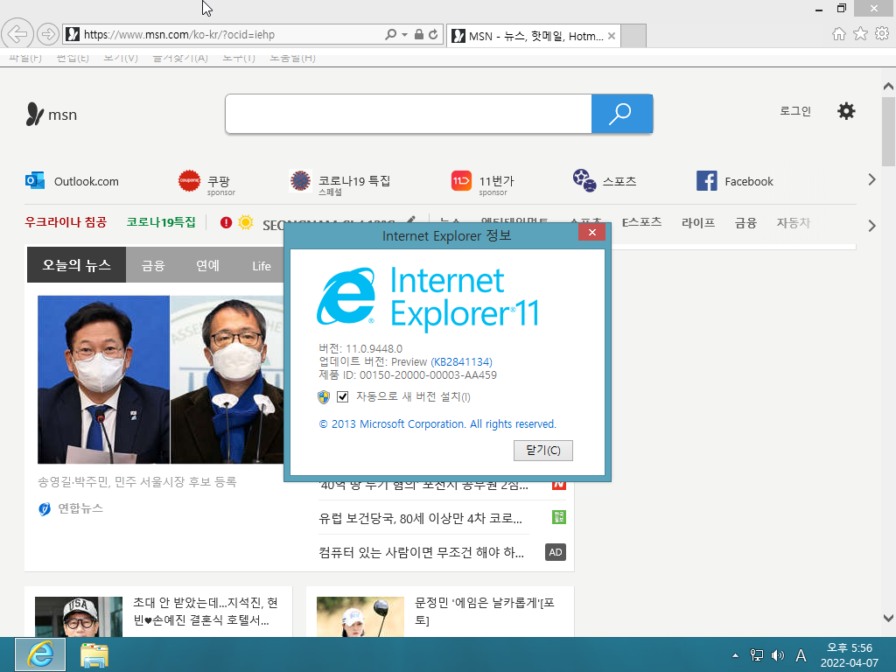The width and height of the screenshot is (896, 672).
Task: Click inside the MSN search box
Action: pyautogui.click(x=409, y=114)
